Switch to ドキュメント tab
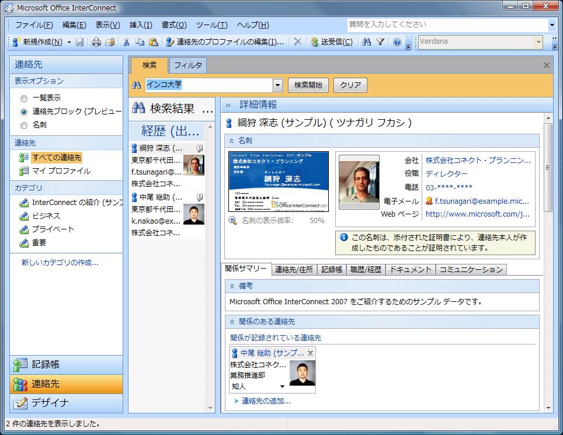Viewport: 563px width, 435px height. (411, 270)
